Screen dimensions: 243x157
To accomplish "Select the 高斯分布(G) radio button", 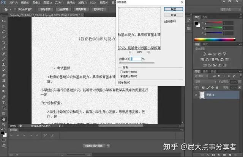I will coord(121,76).
